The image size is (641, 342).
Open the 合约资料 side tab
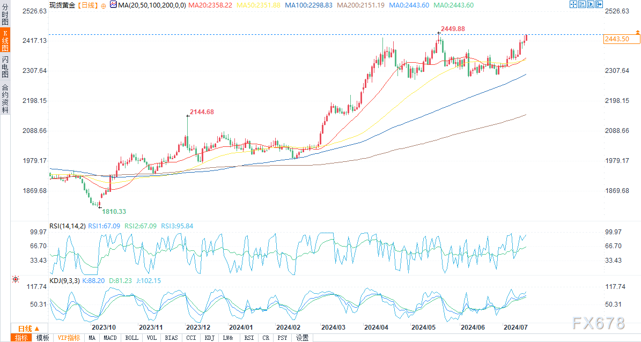(5, 98)
